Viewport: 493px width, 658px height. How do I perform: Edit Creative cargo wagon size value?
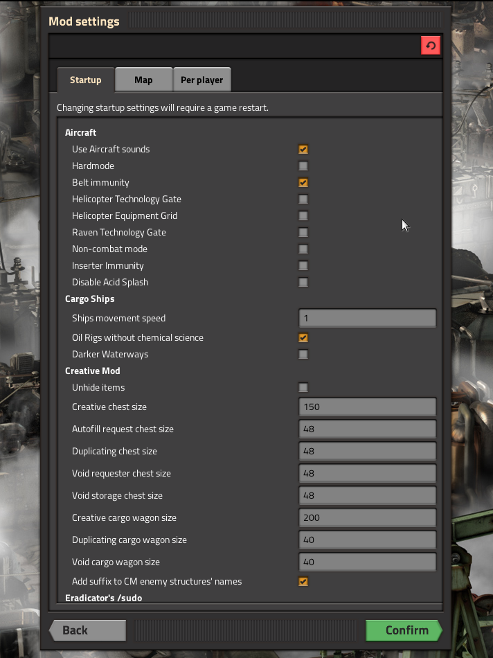click(367, 518)
